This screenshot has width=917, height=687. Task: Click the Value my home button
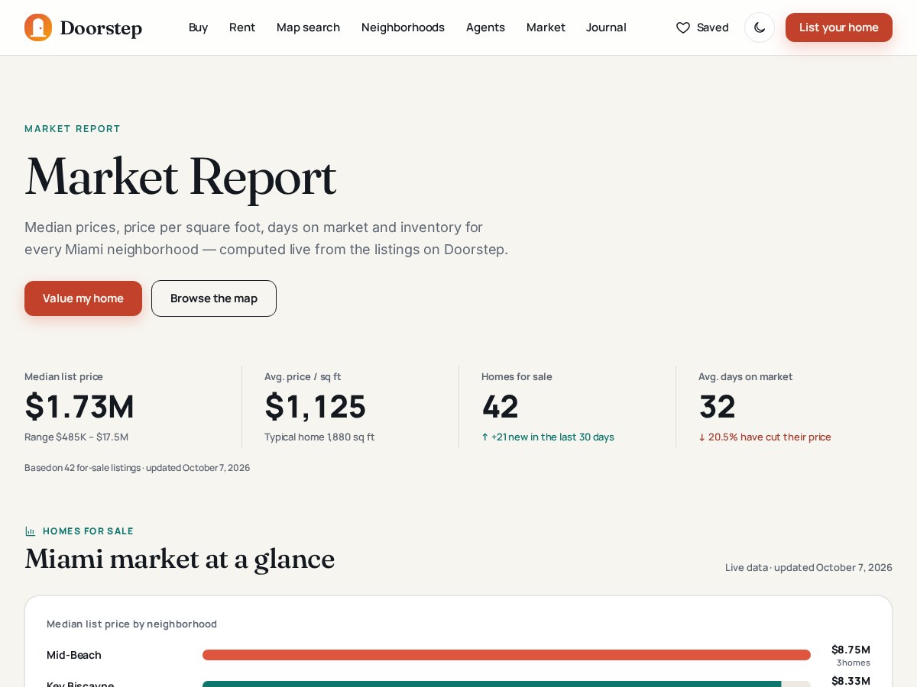click(83, 298)
